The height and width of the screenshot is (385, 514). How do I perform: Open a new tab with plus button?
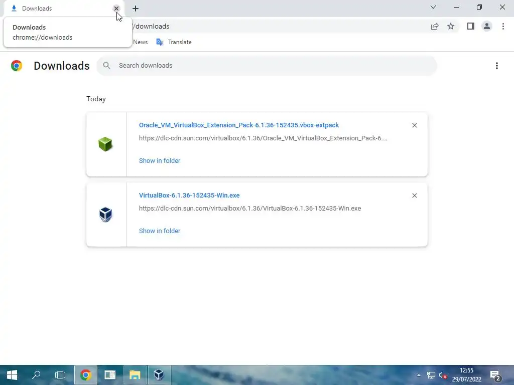(x=136, y=9)
